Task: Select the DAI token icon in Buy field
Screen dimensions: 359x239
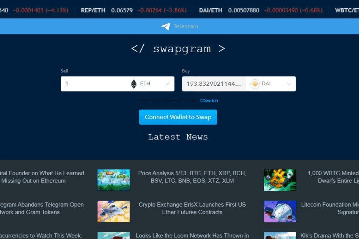Action: pos(255,84)
